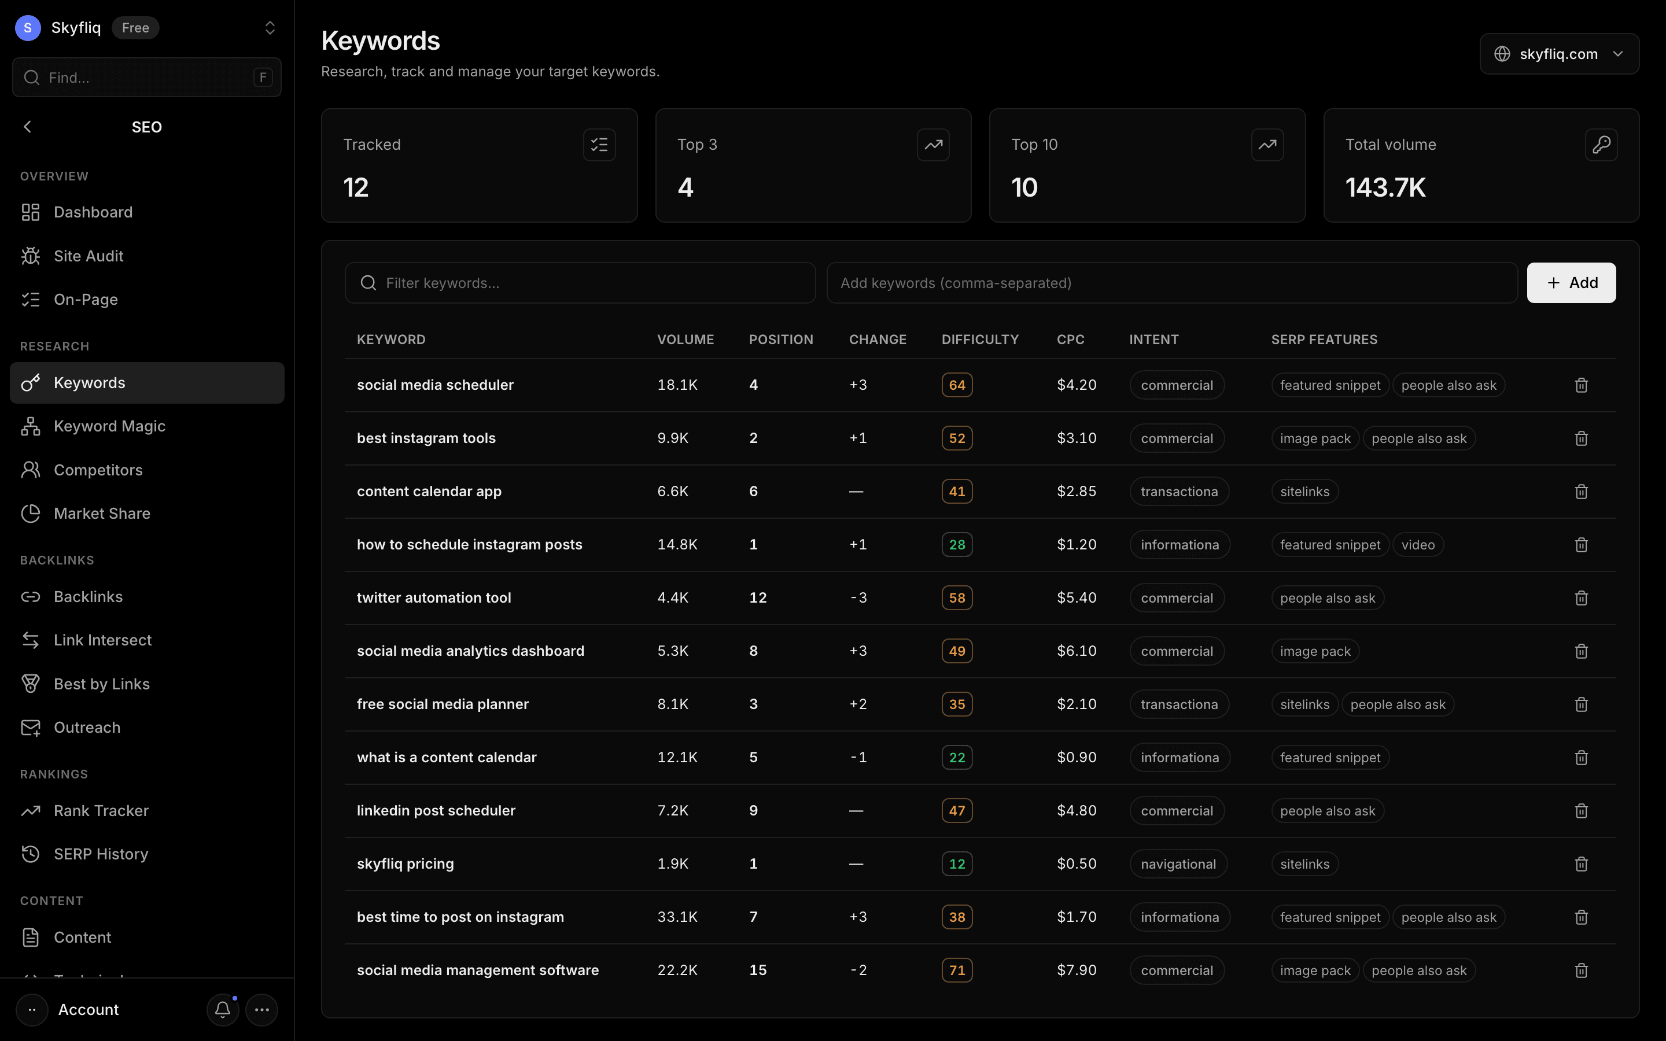The image size is (1666, 1041).
Task: Open the Outreach page
Action: pyautogui.click(x=146, y=727)
